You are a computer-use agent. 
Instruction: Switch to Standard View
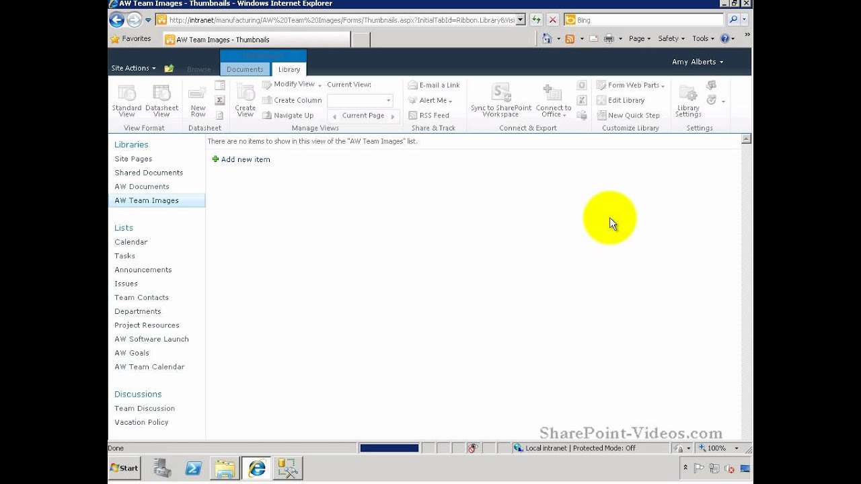(x=126, y=101)
